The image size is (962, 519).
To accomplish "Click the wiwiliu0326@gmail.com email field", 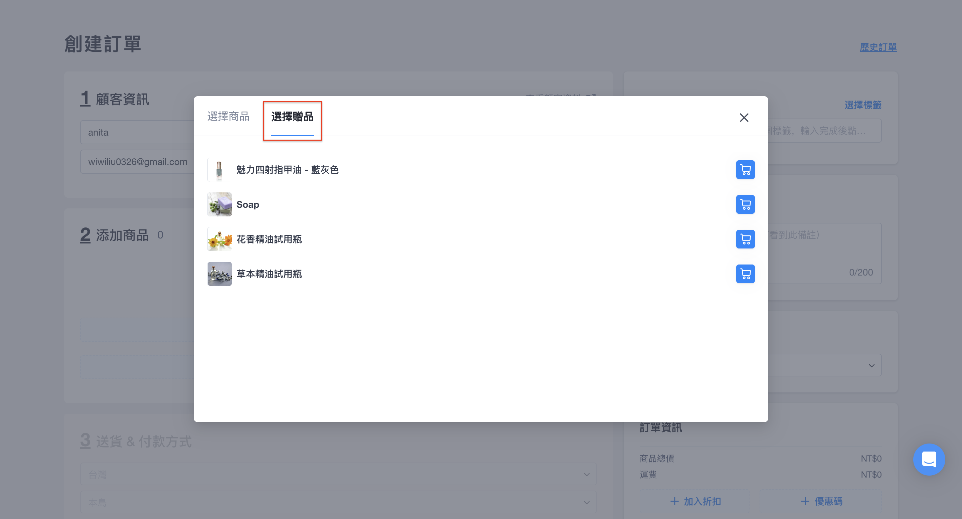I will point(137,162).
